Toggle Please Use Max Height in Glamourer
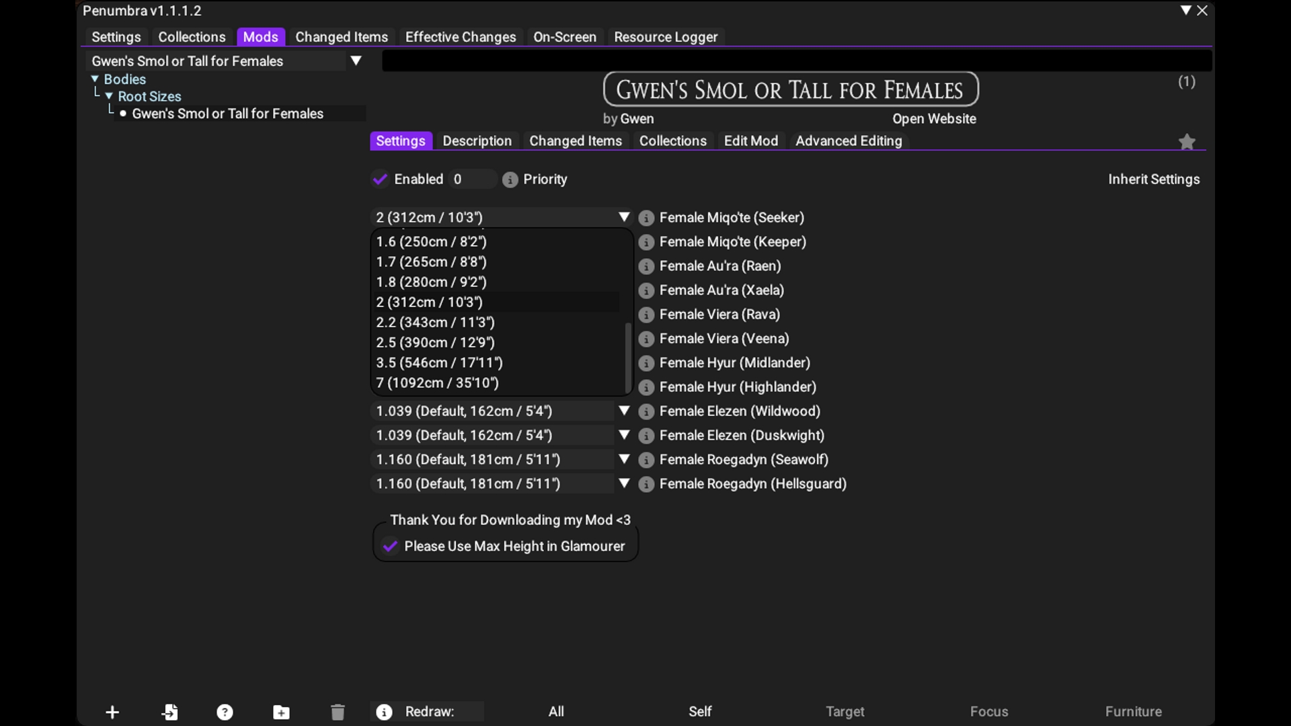The height and width of the screenshot is (726, 1291). 390,547
